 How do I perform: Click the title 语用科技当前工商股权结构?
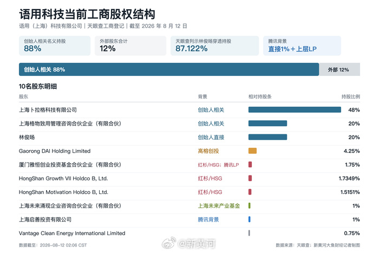pos(87,14)
